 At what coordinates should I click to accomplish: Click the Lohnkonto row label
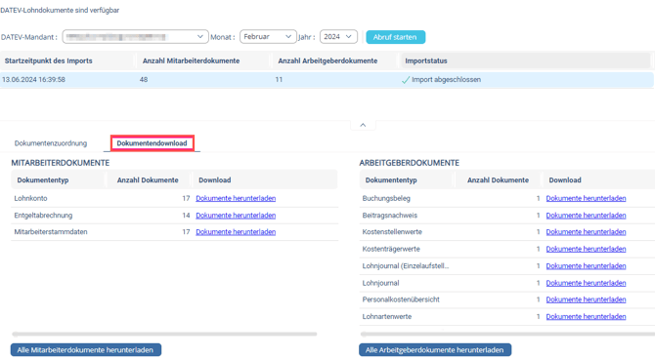tap(30, 198)
